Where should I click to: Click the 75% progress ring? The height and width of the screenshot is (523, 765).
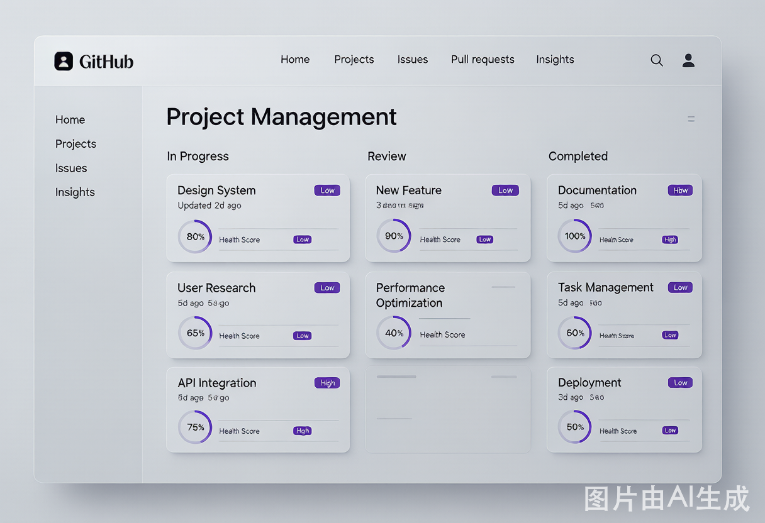tap(195, 427)
